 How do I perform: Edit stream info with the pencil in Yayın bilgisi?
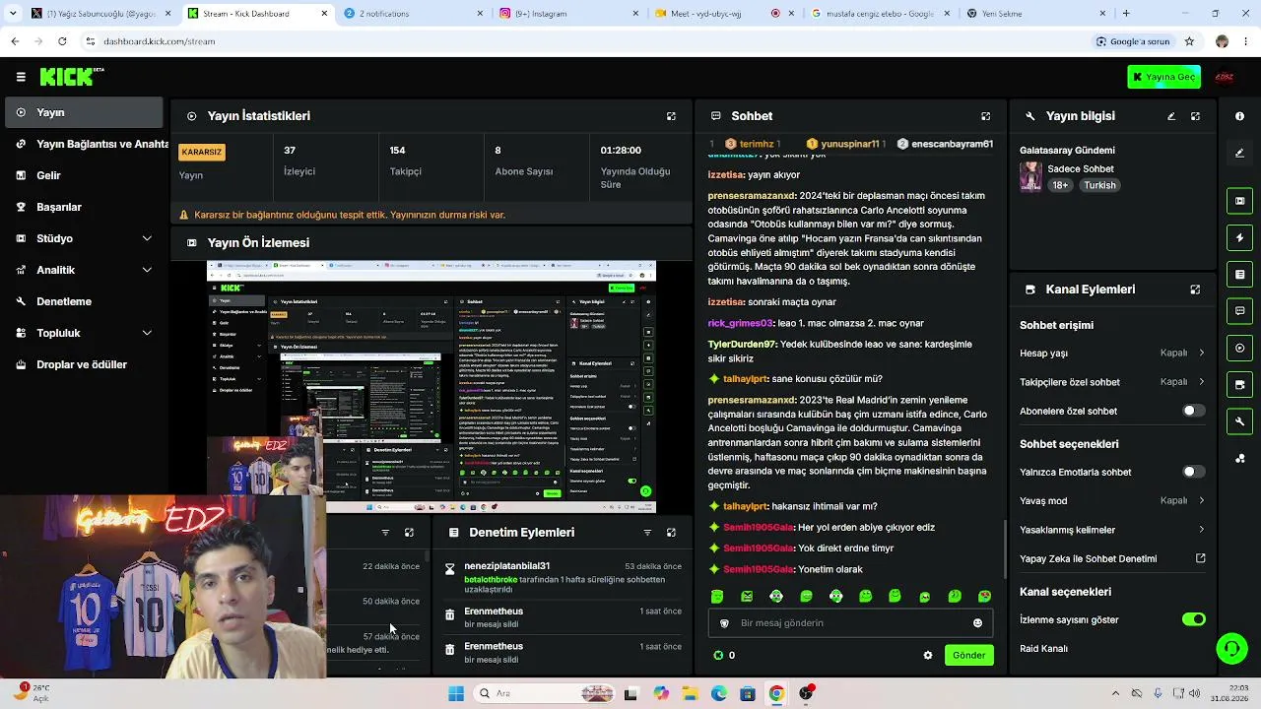tap(1171, 116)
